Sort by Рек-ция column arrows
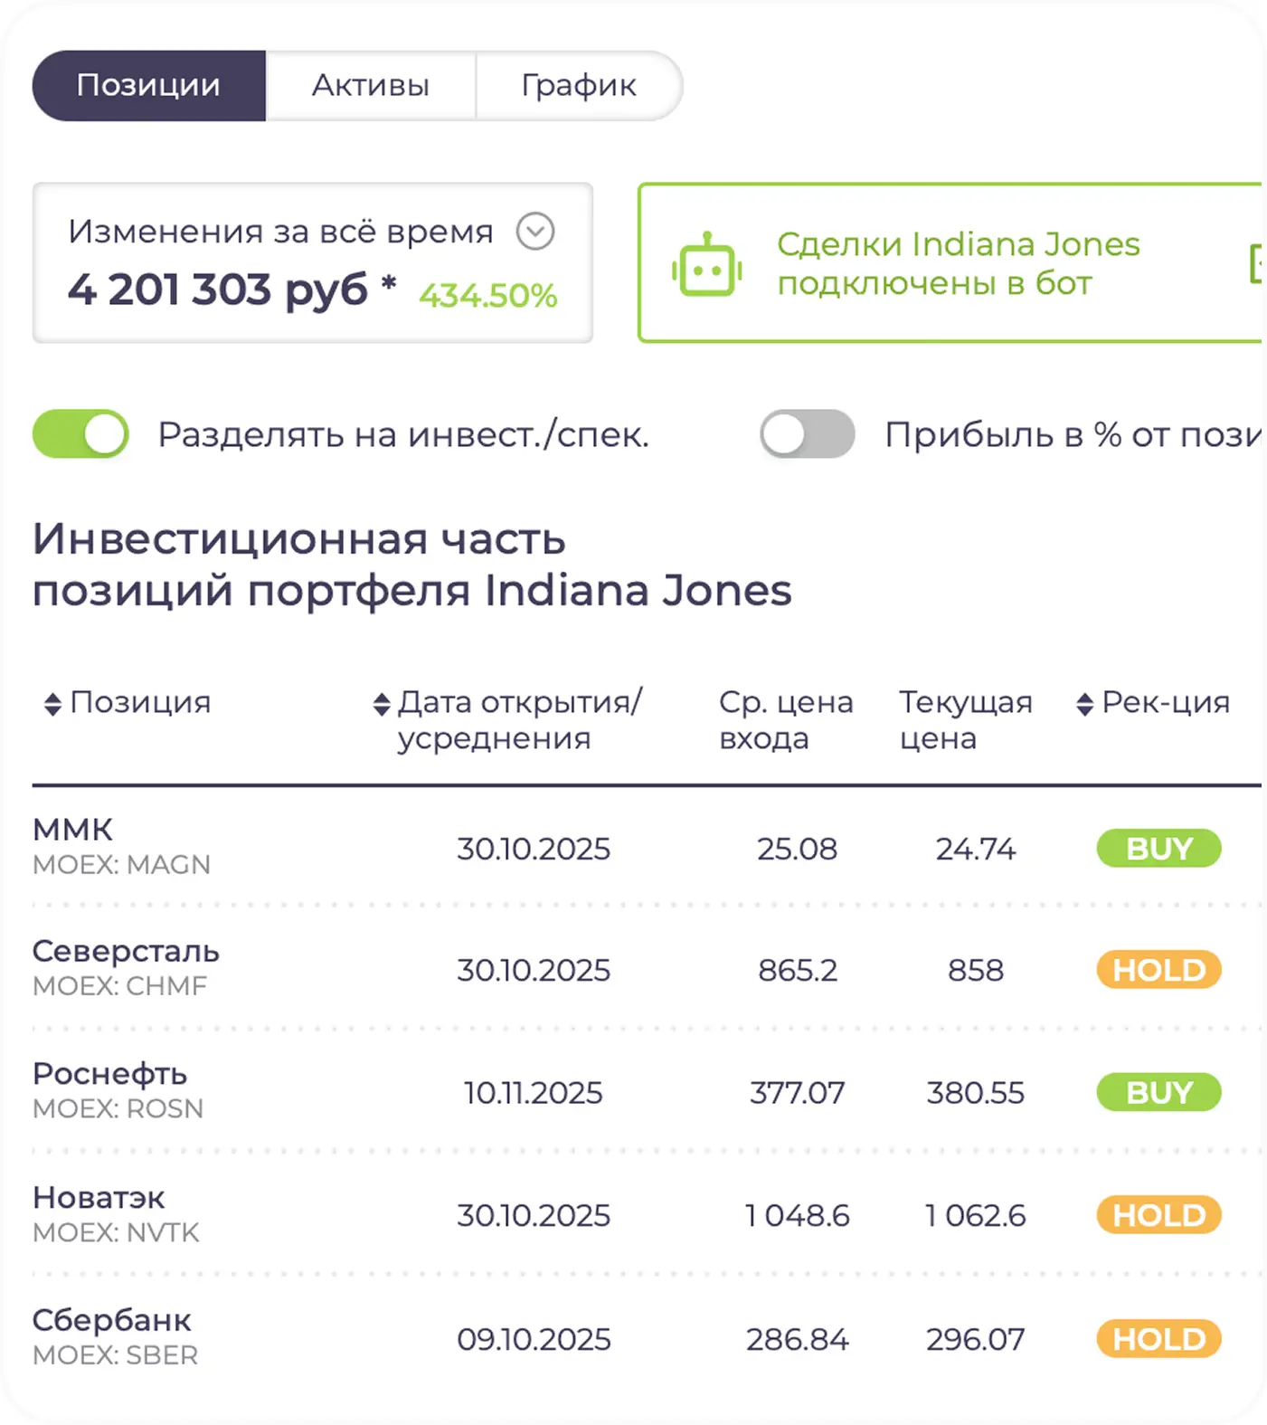 [x=1084, y=704]
